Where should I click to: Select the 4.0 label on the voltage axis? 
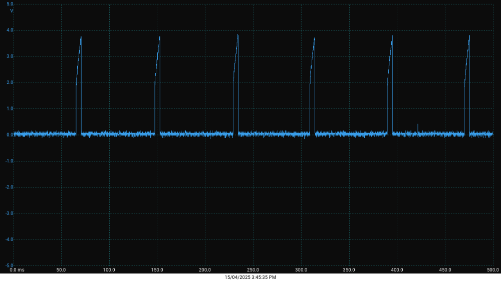point(10,30)
